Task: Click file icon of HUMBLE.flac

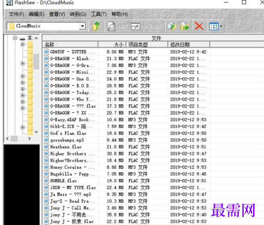Action: [46, 181]
